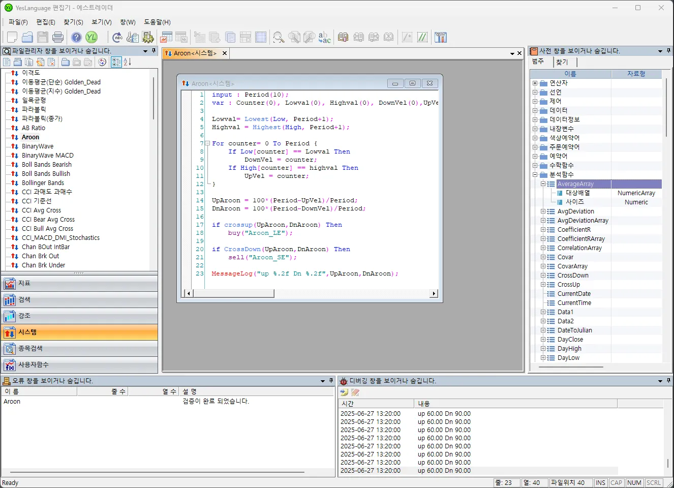Click the green YL icon
The image size is (674, 488).
pos(91,37)
